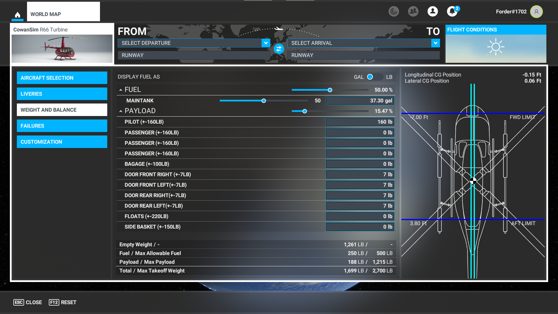Open the profile icon in top bar

point(432,11)
